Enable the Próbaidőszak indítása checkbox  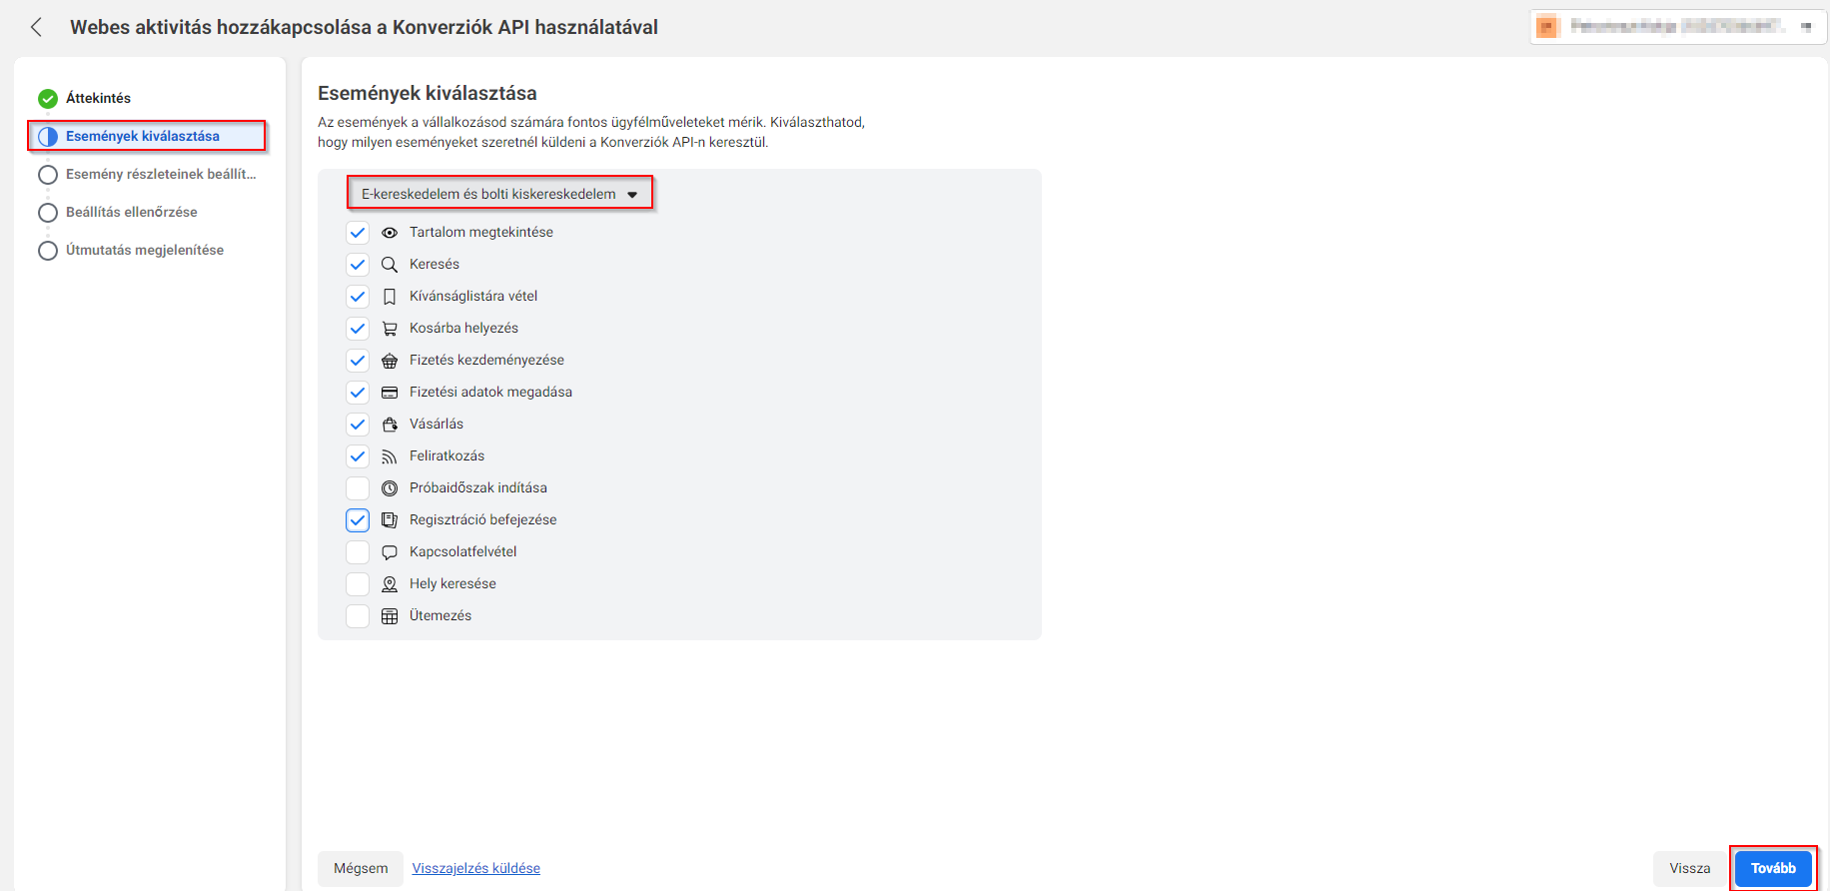point(358,488)
